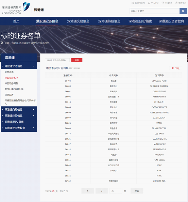Screen dimensions: 188x202
Task: Select the 中文简称 column header
Action: coord(114,75)
